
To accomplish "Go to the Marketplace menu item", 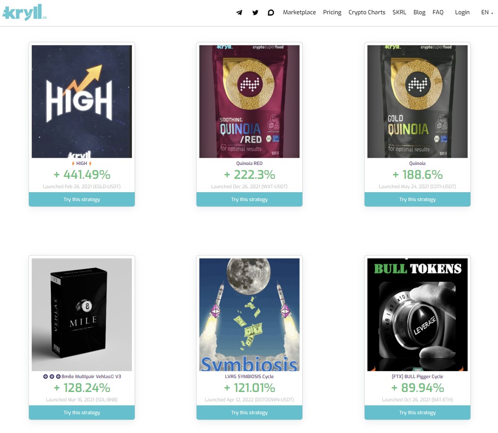I will 299,12.
